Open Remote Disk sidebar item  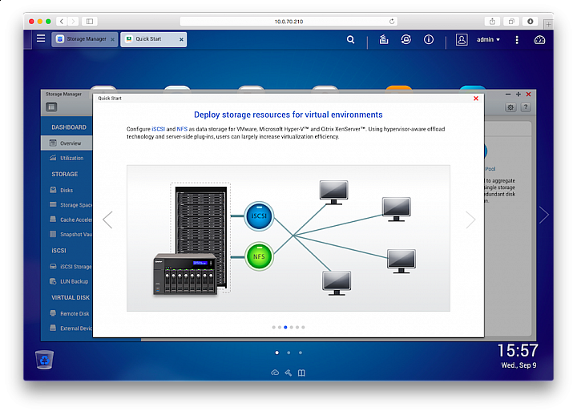pos(67,314)
